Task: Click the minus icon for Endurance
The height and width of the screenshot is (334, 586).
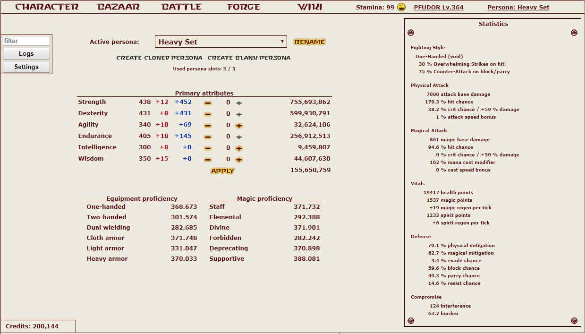Action: pos(208,137)
